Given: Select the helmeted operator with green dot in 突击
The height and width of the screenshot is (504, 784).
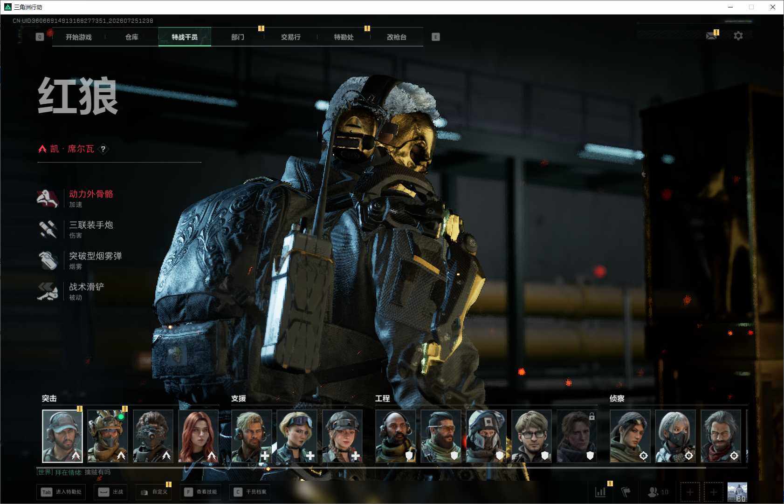Looking at the screenshot, I should click(x=108, y=436).
